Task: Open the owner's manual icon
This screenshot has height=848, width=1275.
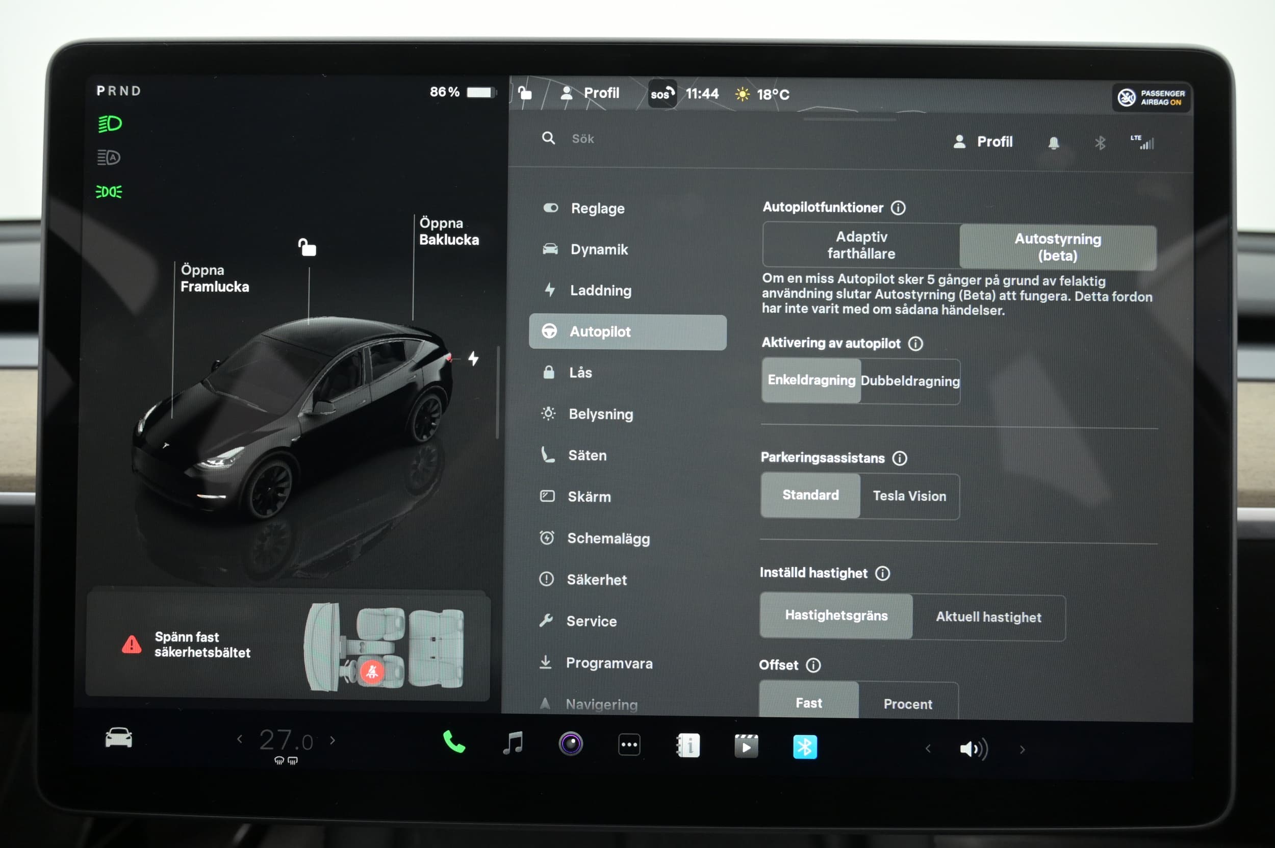Action: [688, 745]
